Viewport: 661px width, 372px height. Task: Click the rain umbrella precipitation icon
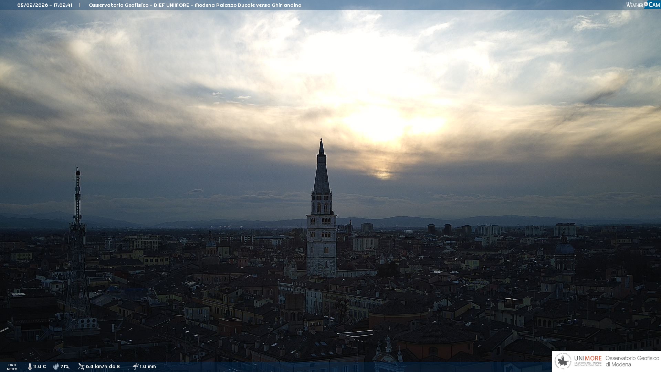tap(135, 366)
